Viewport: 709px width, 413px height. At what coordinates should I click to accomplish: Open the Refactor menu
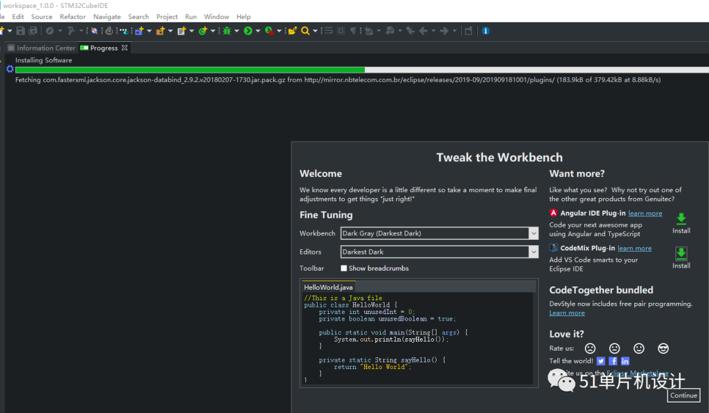coord(73,16)
